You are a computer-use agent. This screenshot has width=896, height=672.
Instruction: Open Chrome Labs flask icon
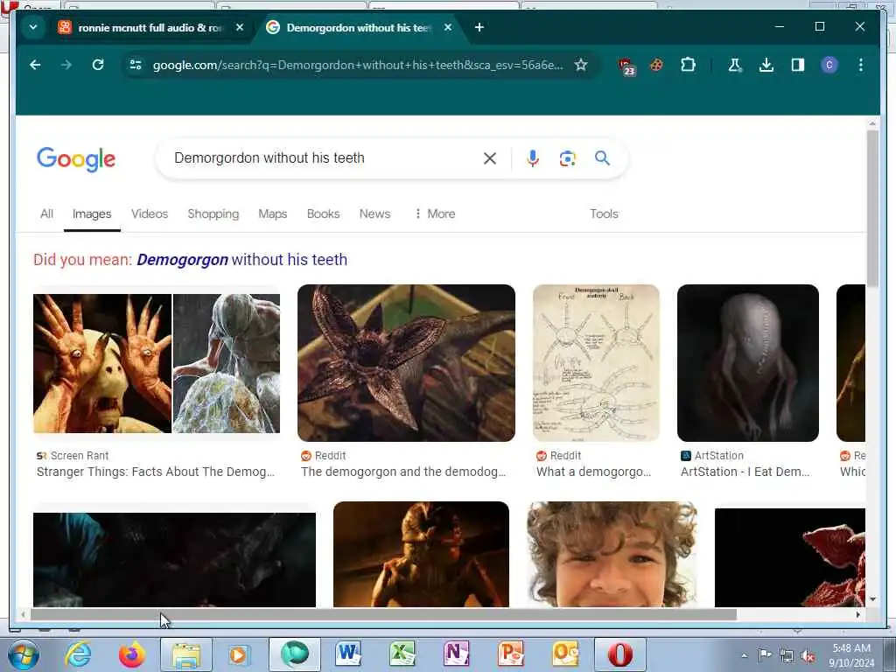[x=735, y=65]
